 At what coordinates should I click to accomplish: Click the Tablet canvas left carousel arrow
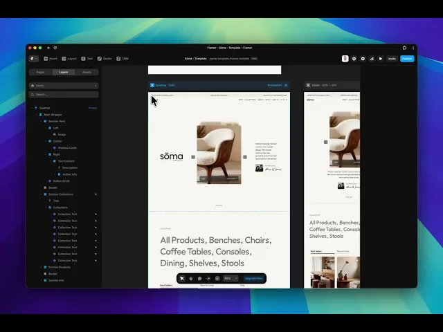326,142
